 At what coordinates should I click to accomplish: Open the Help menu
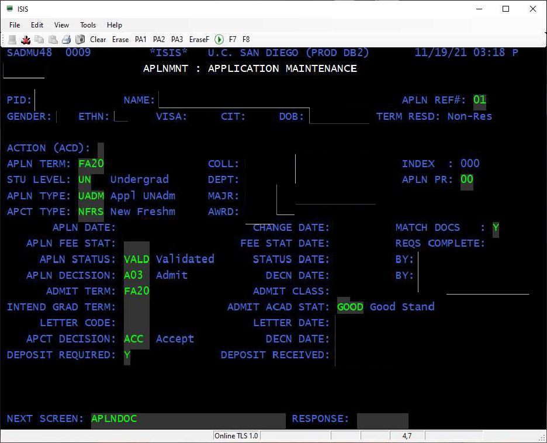tap(115, 25)
